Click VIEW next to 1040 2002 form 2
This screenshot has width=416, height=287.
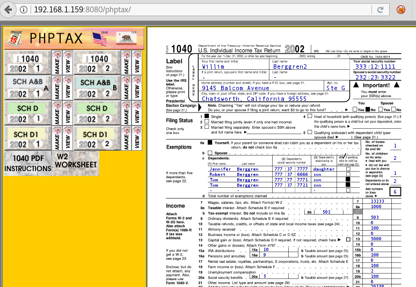pos(137,63)
